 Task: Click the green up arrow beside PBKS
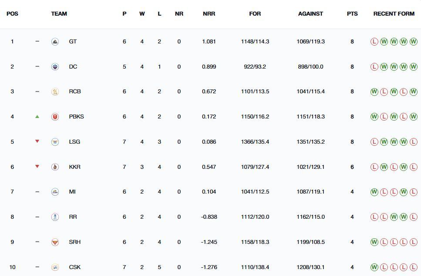coord(37,116)
